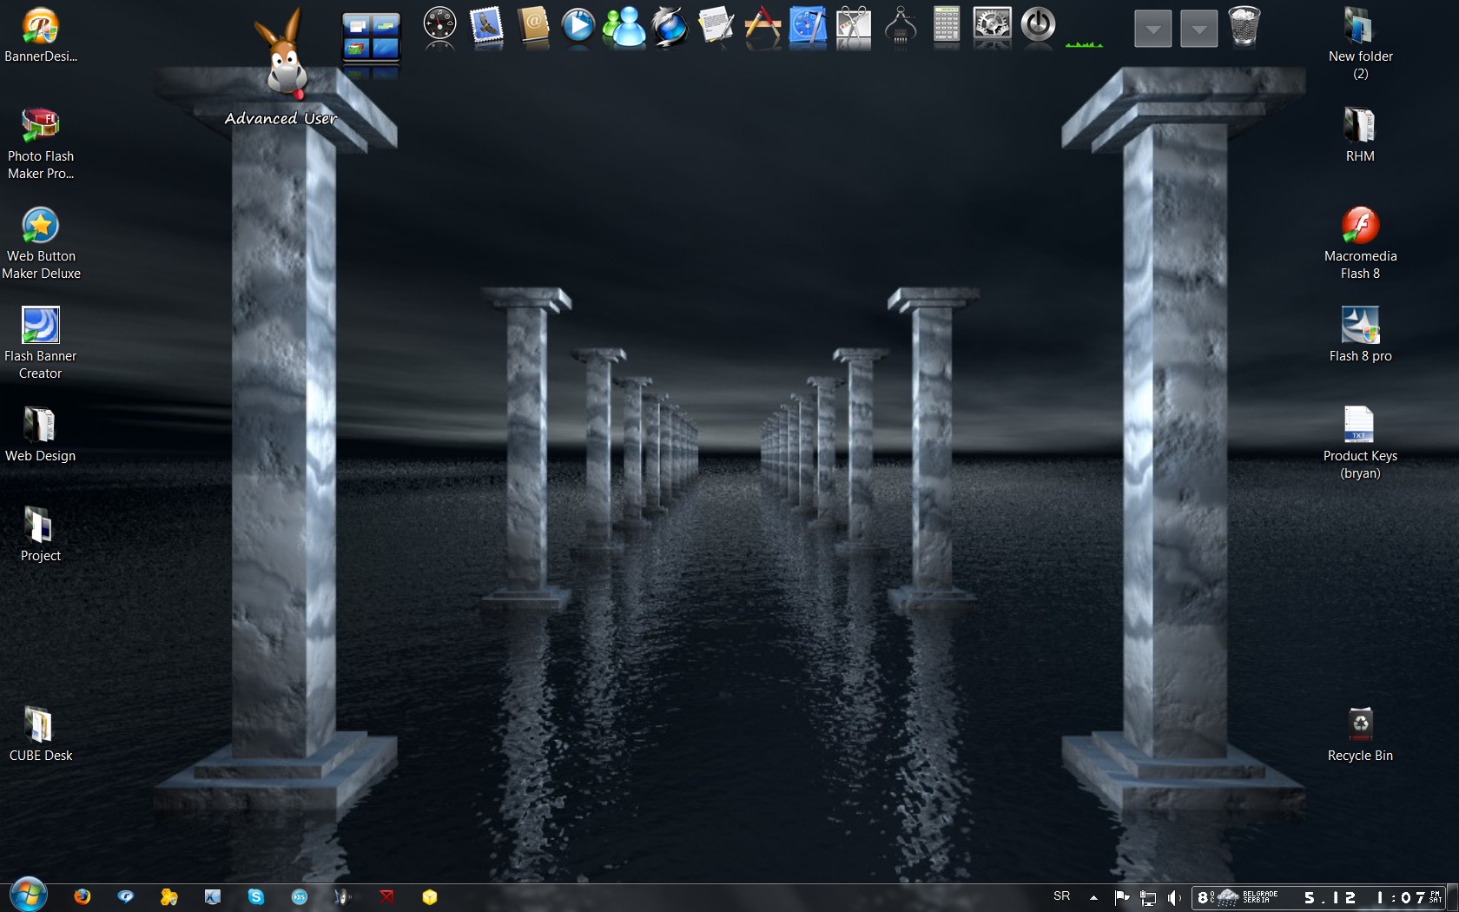Click the Belgrade weather widget

pos(1238,897)
